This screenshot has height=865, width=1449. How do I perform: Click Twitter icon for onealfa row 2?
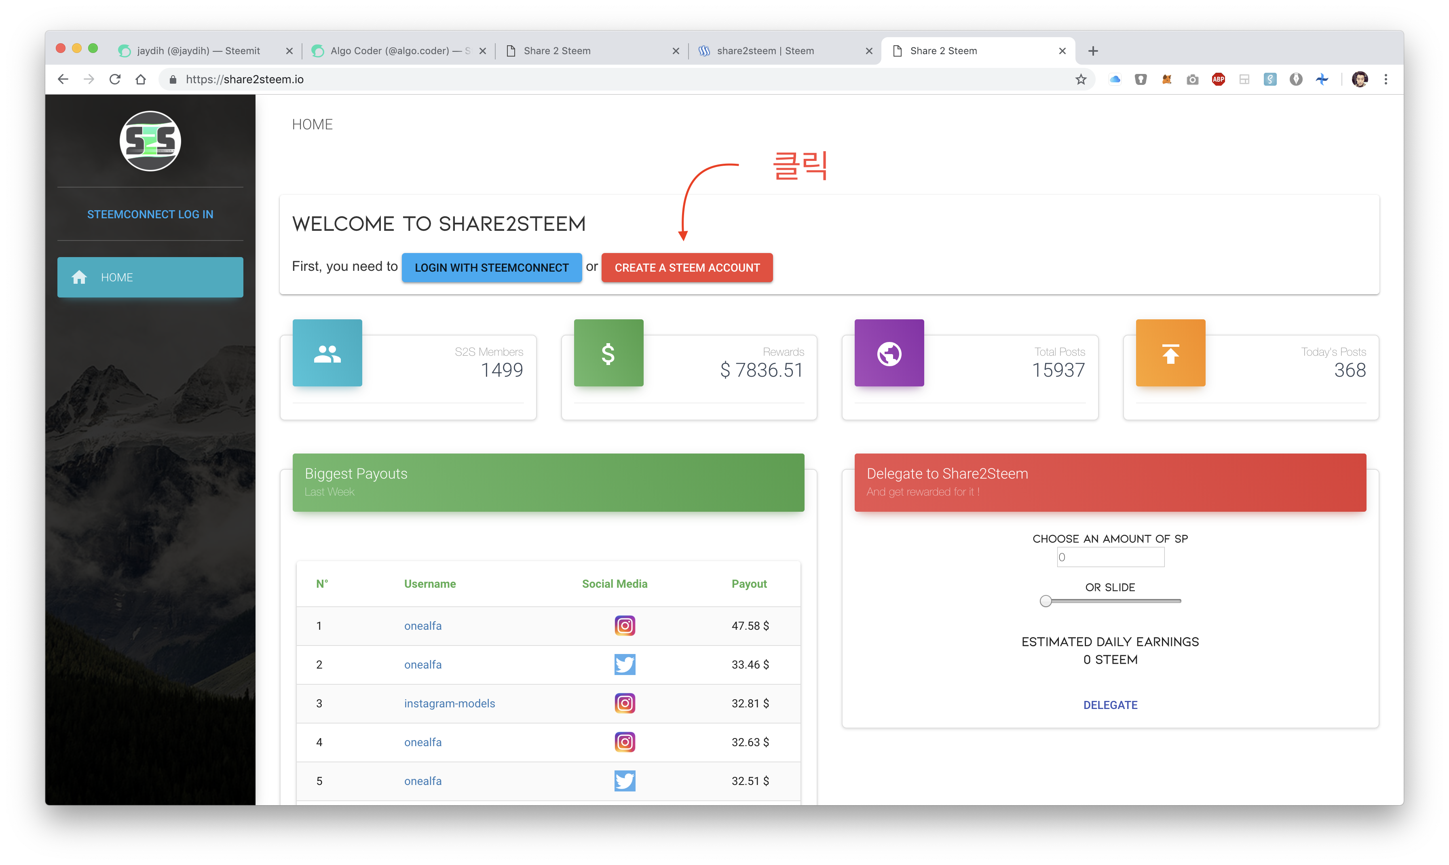tap(625, 664)
